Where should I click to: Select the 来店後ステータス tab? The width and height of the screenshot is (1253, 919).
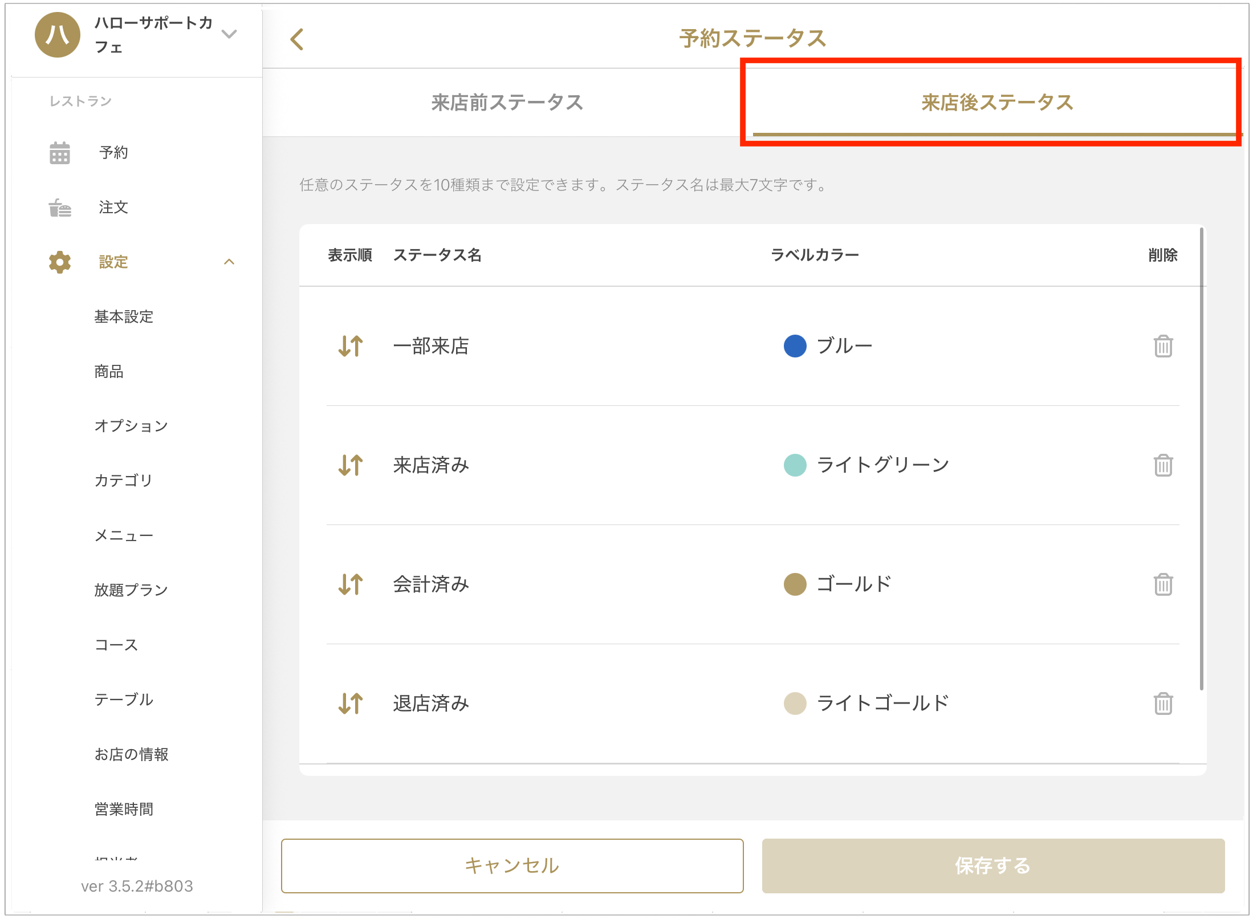click(x=997, y=103)
